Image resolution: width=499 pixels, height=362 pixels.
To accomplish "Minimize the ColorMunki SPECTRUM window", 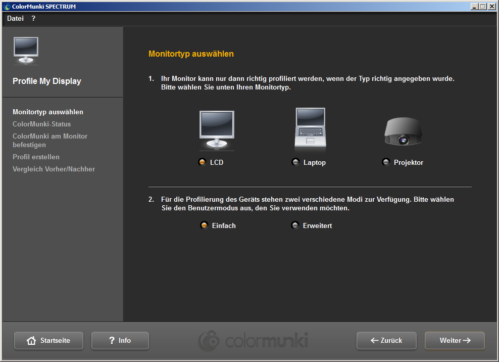I will pos(474,7).
